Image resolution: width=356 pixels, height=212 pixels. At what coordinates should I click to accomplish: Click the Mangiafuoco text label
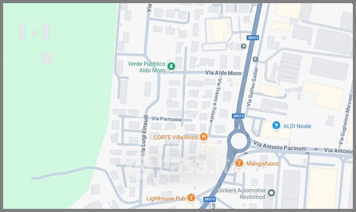[263, 163]
